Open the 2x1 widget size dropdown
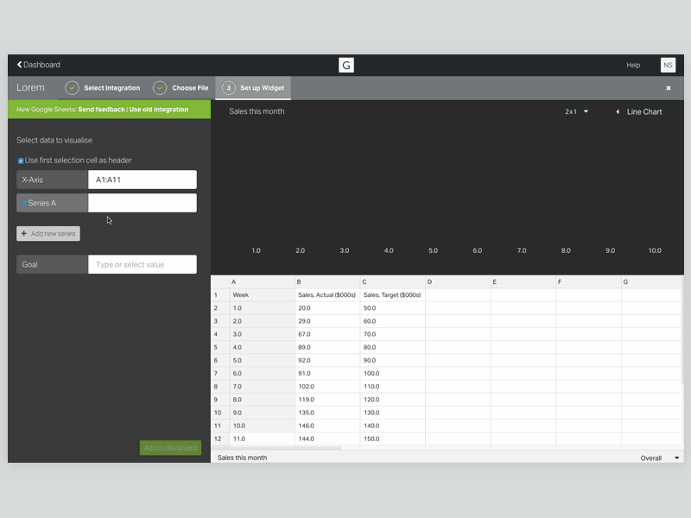The height and width of the screenshot is (518, 691). pyautogui.click(x=575, y=111)
